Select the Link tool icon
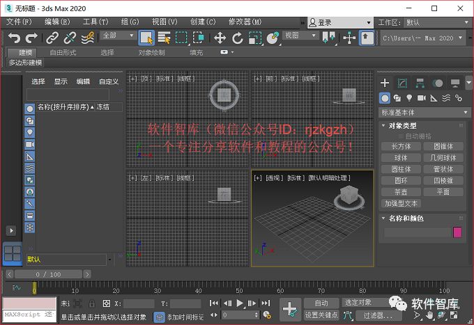Viewport: 474px width, 325px height. coord(52,38)
